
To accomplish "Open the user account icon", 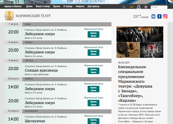I will click(139, 7).
